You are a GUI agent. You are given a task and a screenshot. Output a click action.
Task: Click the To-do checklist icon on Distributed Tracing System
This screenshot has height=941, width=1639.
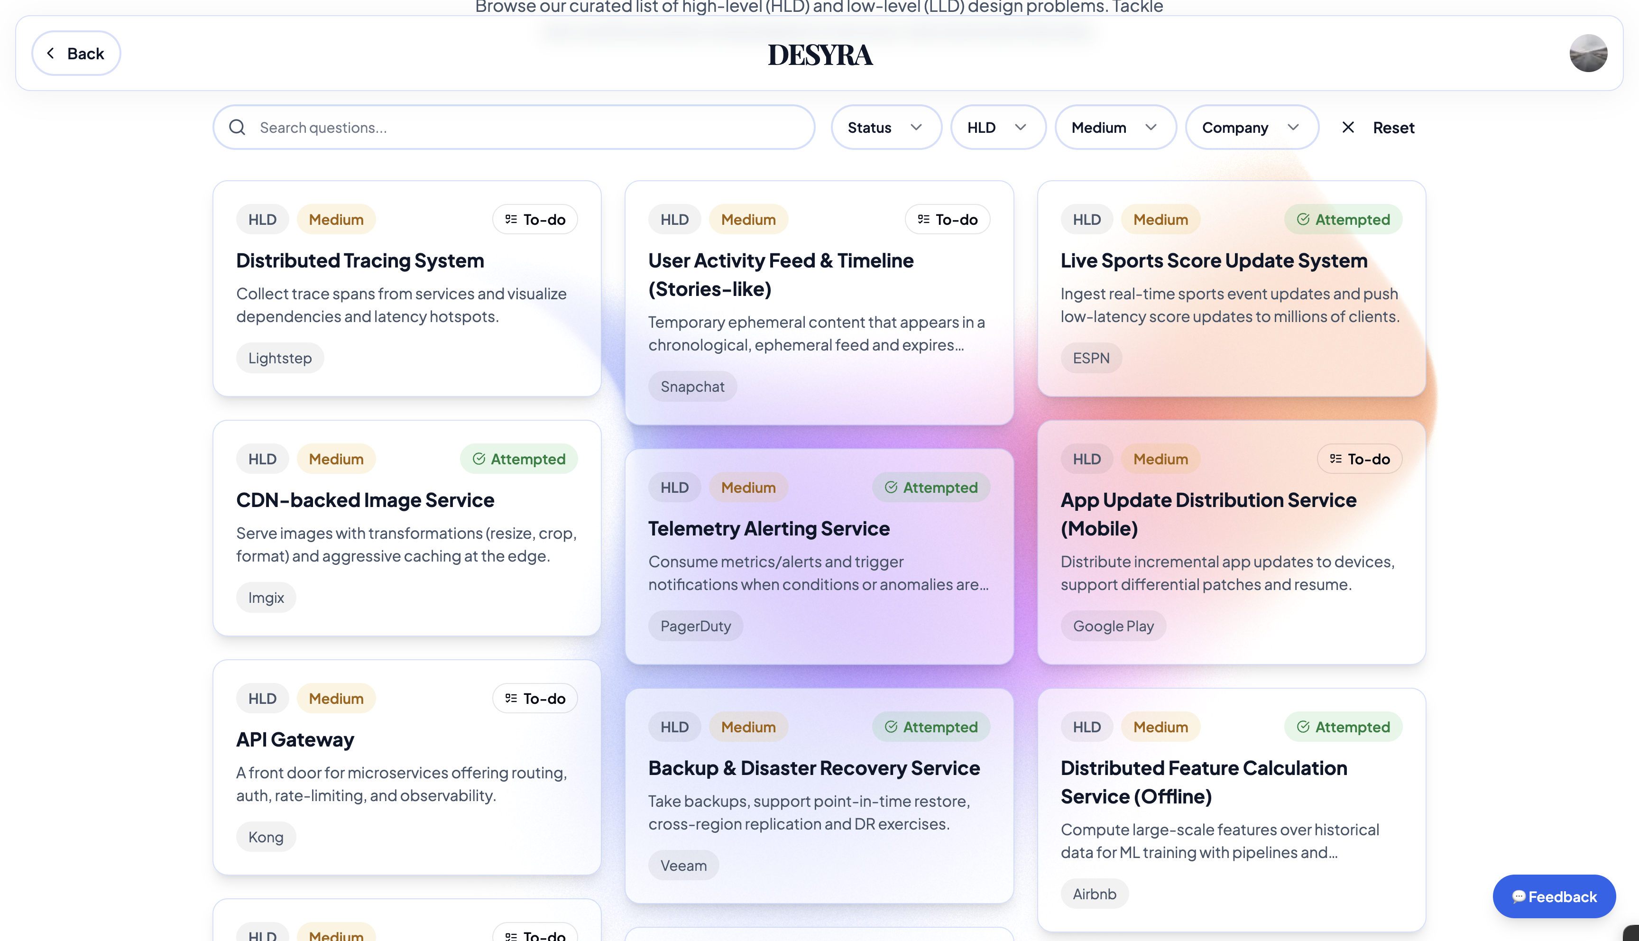point(510,219)
